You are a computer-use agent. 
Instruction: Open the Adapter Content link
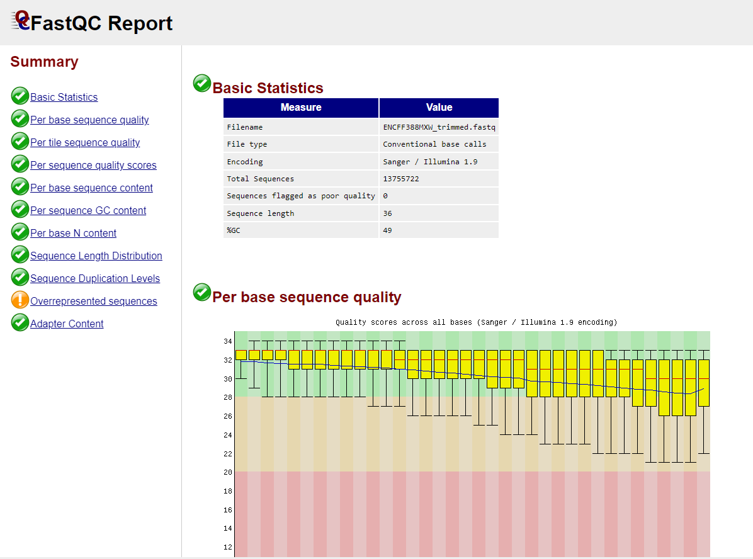[67, 323]
